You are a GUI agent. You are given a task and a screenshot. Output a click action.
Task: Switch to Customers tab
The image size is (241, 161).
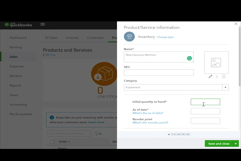pyautogui.click(x=95, y=38)
